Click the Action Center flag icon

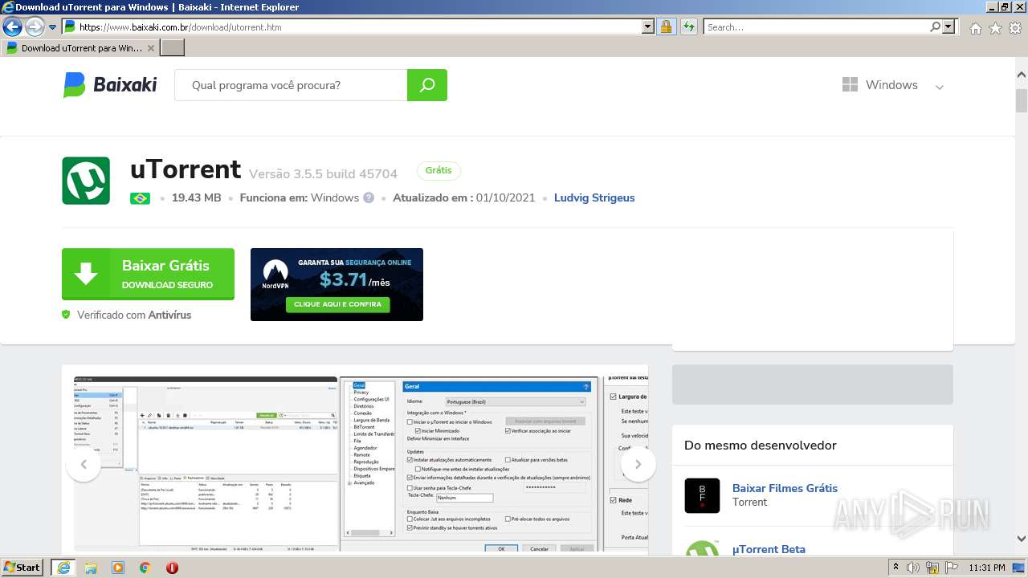(951, 568)
